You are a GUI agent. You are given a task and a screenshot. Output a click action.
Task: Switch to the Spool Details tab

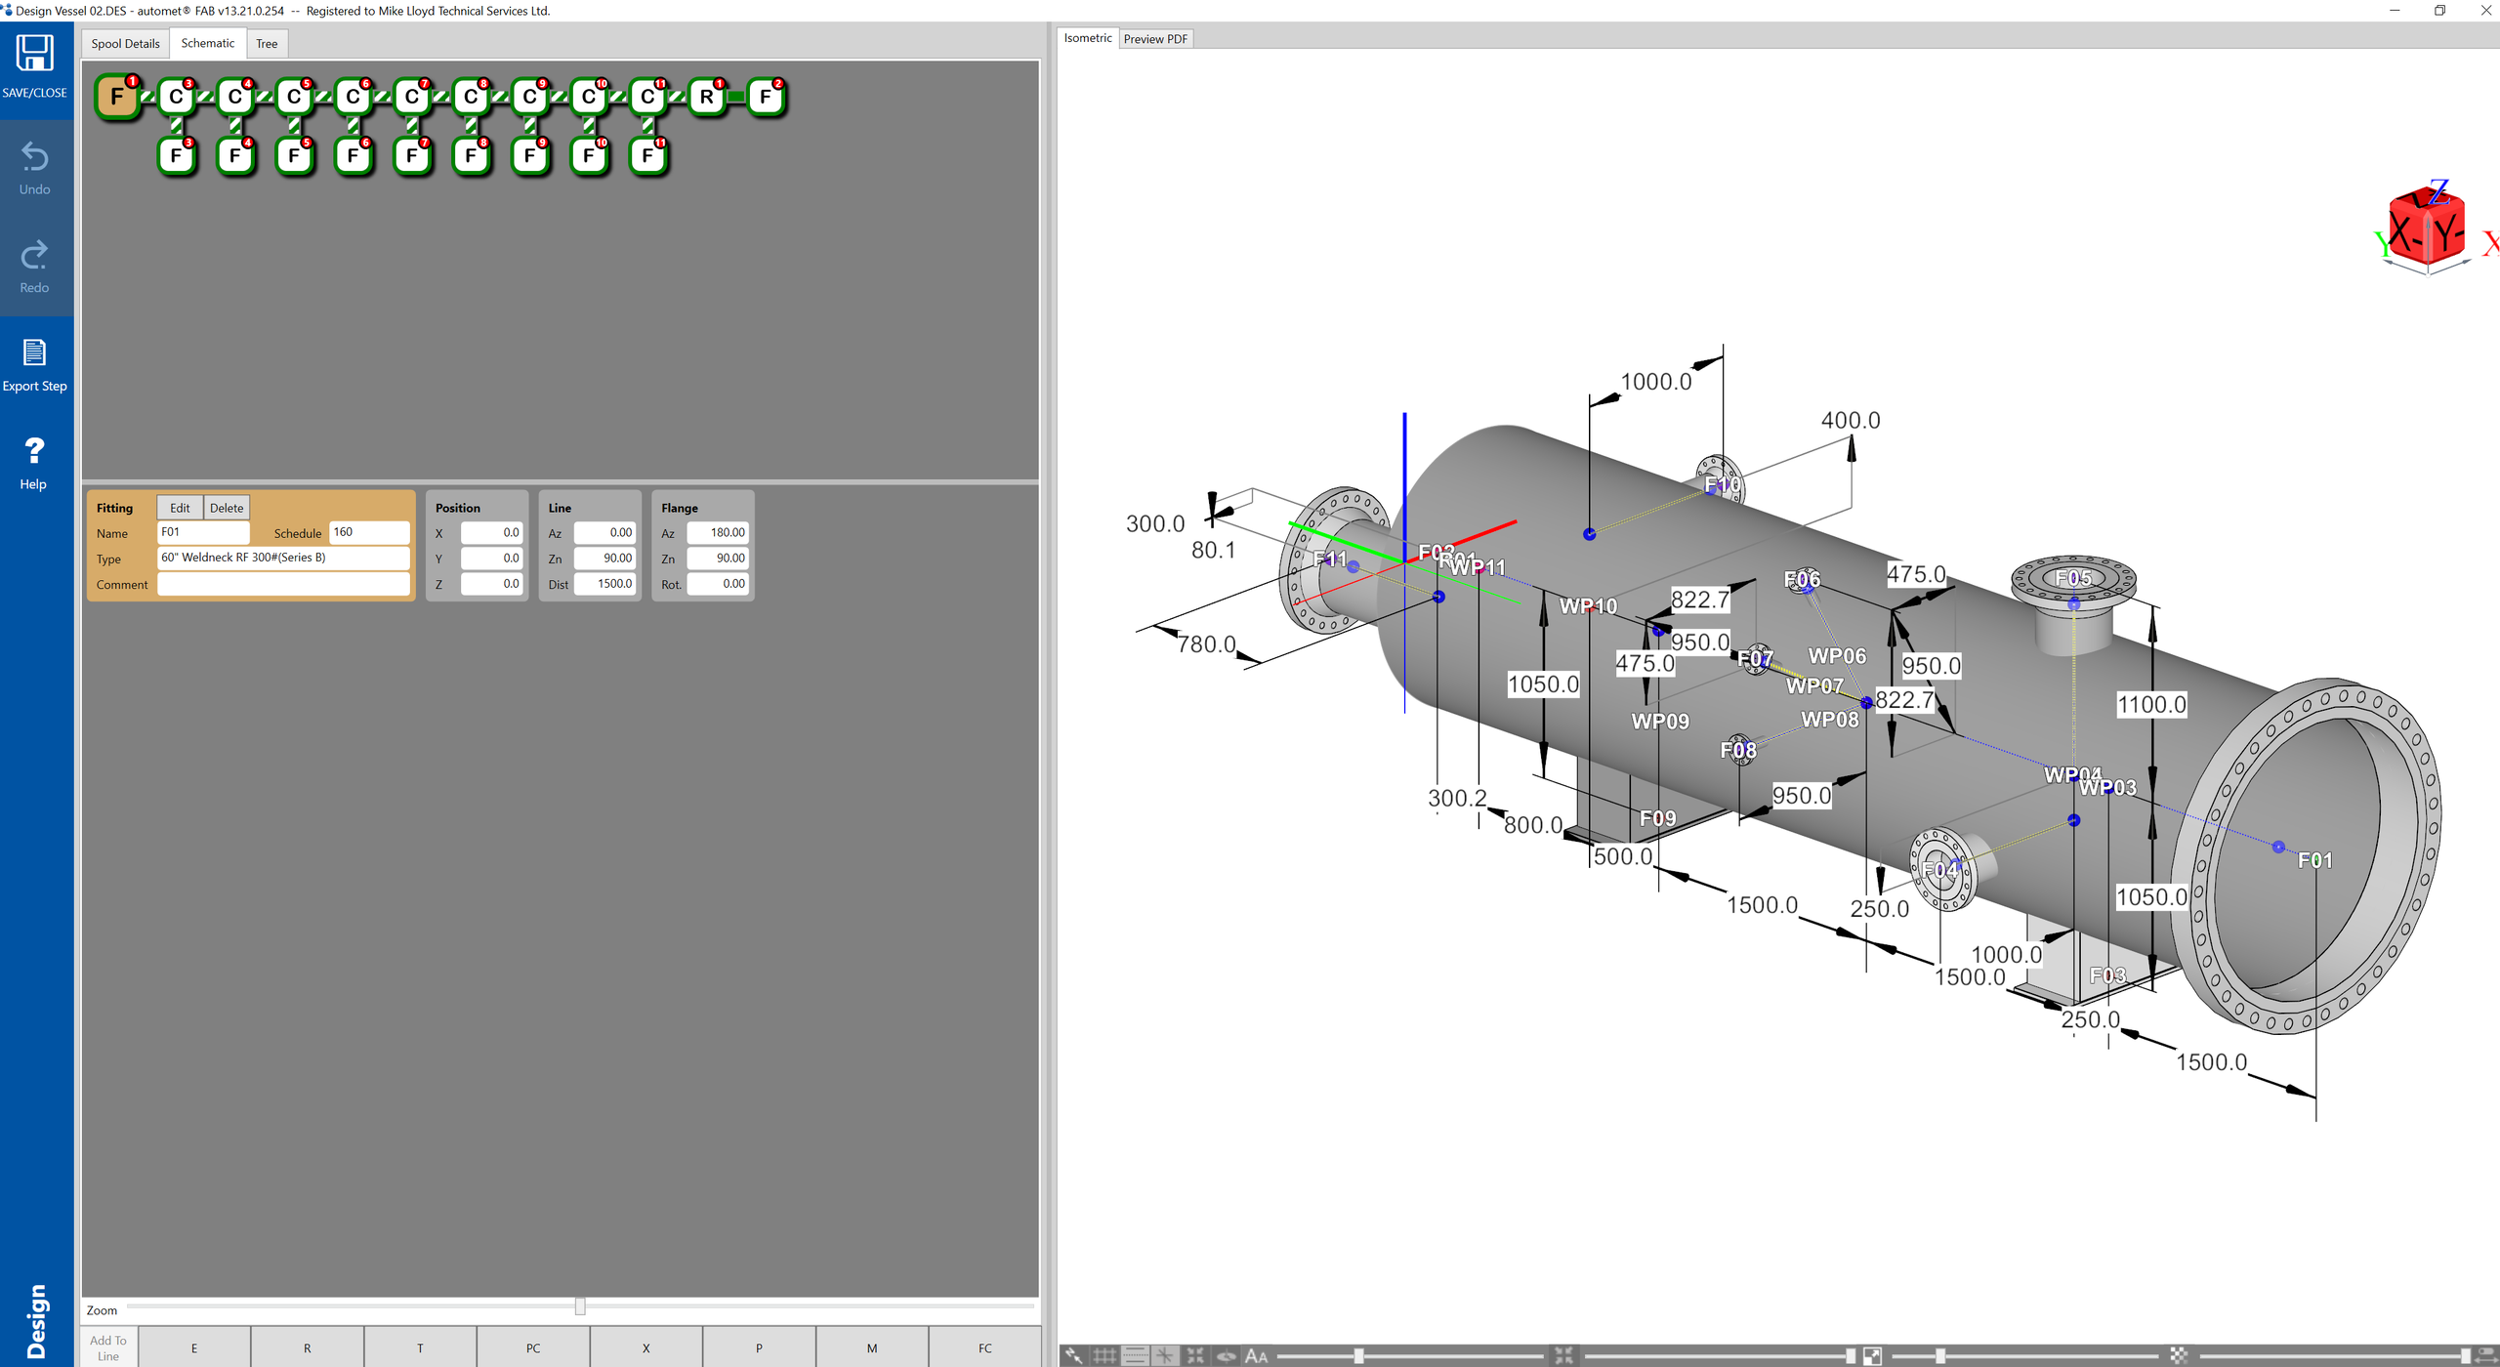(125, 43)
